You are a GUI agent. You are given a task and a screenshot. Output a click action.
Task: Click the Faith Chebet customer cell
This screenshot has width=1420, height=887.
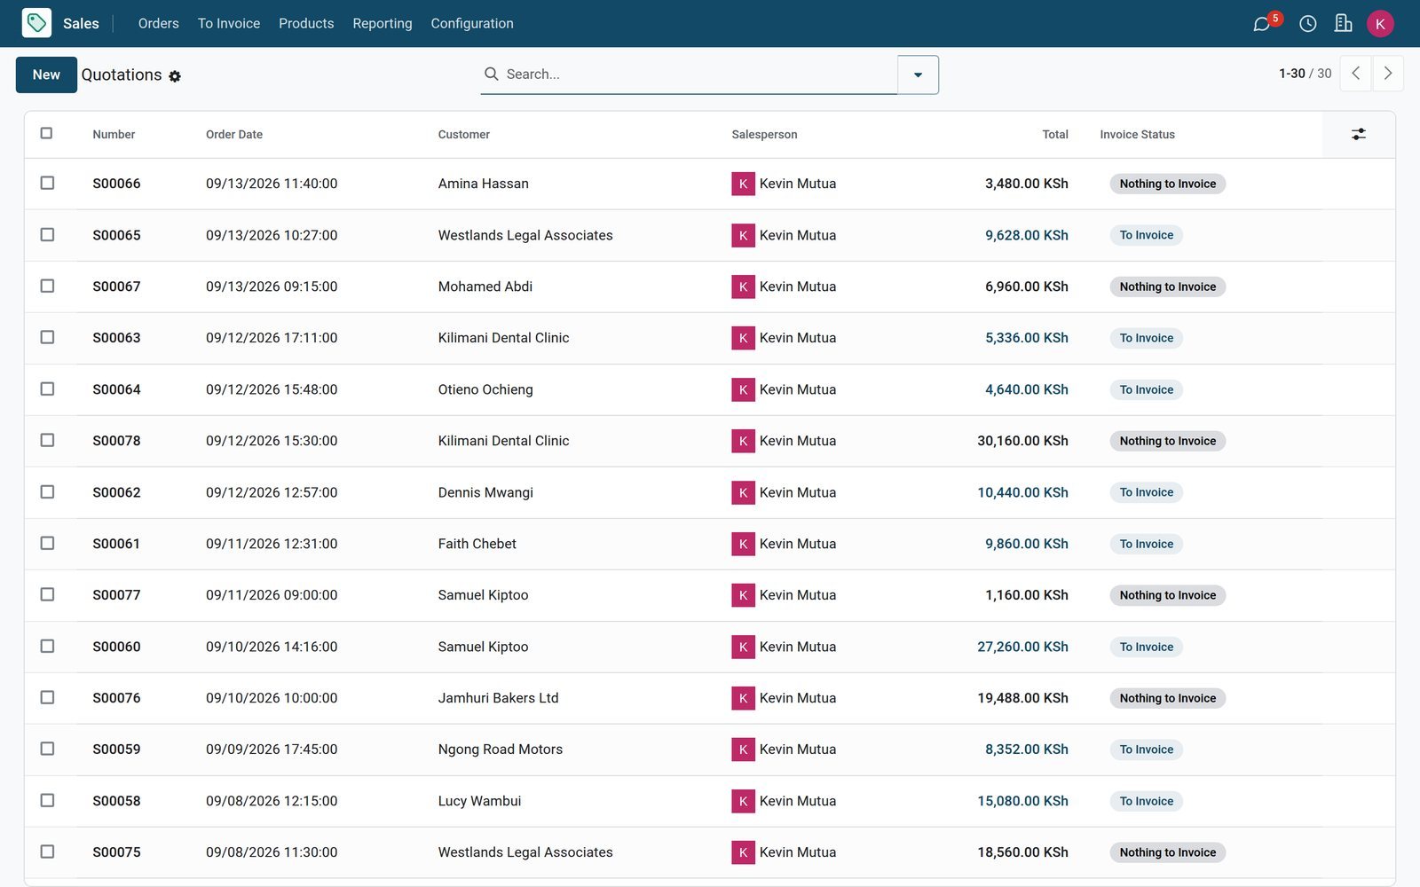[x=477, y=544]
